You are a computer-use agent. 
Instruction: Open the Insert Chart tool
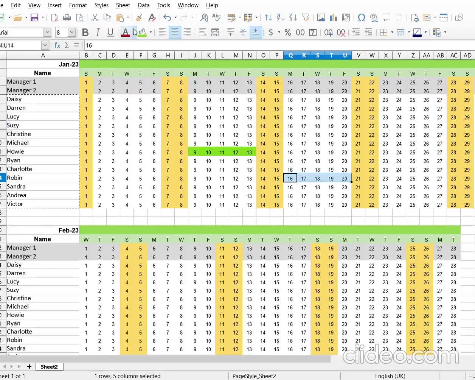pyautogui.click(x=333, y=18)
